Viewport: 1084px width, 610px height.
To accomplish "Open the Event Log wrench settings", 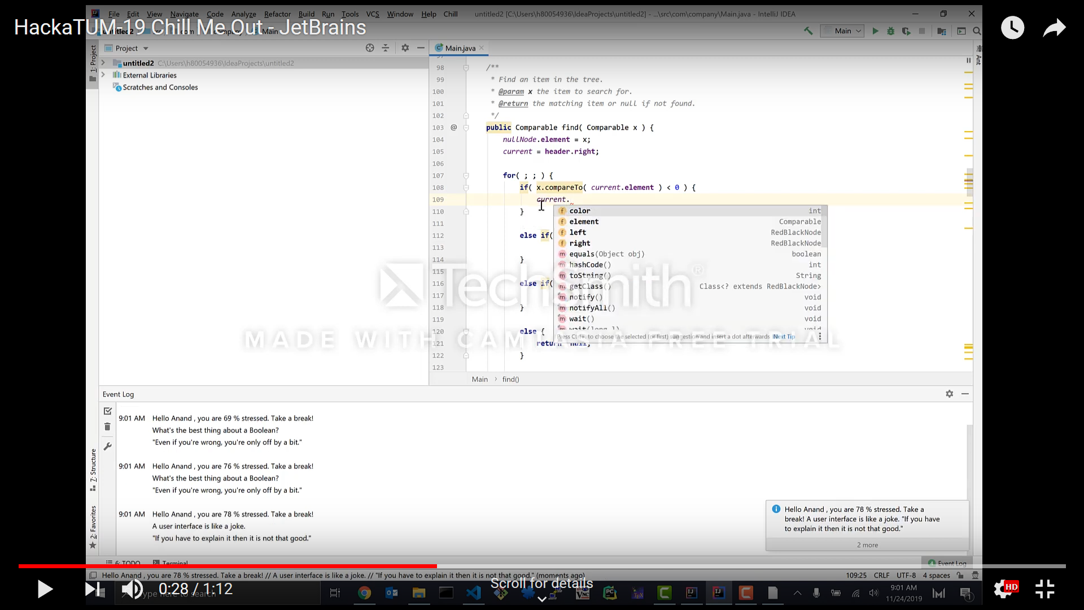I will (107, 446).
